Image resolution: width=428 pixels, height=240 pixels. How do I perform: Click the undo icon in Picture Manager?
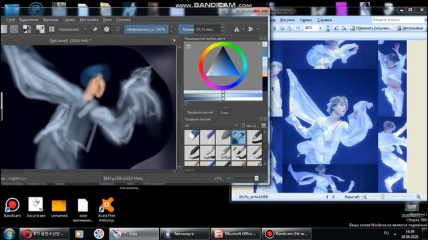click(x=298, y=28)
